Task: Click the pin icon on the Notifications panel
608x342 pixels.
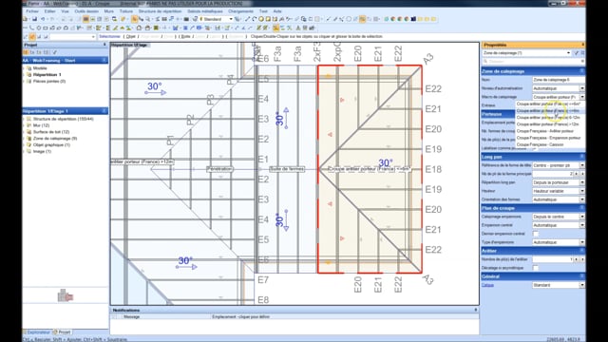Action: tap(475, 310)
